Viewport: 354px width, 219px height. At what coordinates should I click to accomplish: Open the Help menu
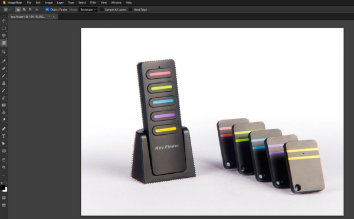tap(129, 2)
